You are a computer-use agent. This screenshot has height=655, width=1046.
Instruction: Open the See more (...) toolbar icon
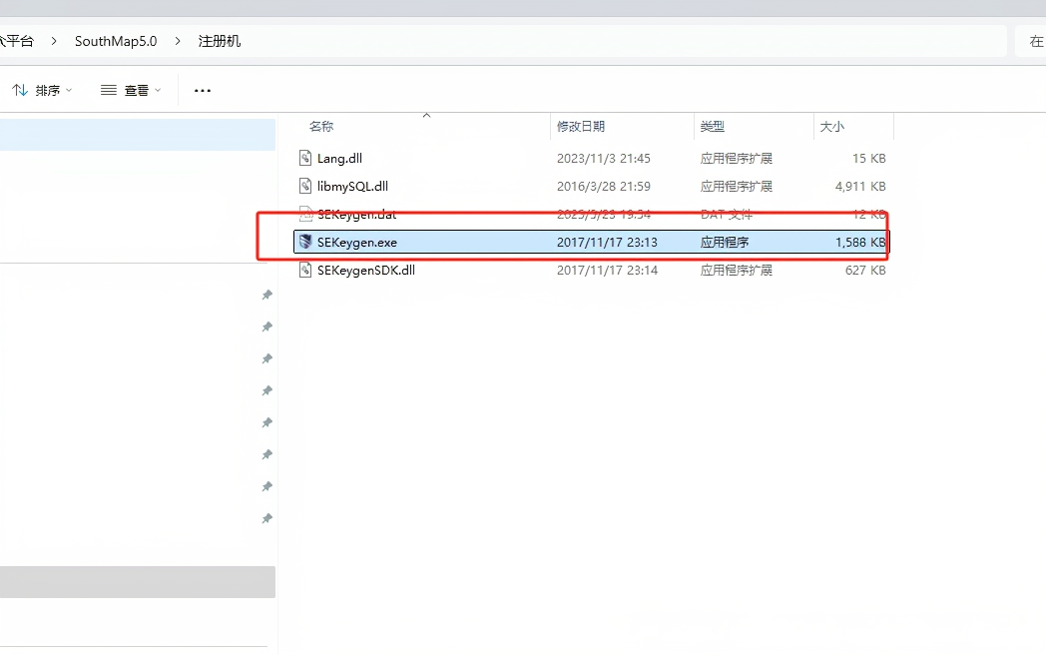point(202,90)
